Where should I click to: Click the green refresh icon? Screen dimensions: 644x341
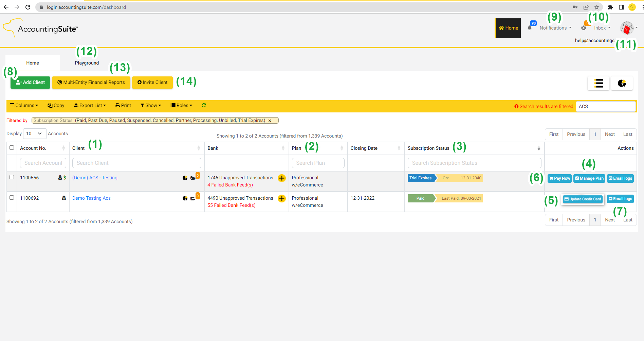pyautogui.click(x=204, y=105)
